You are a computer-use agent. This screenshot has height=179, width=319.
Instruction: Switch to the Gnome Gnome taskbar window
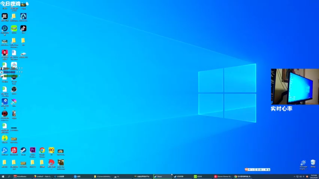click(x=223, y=177)
